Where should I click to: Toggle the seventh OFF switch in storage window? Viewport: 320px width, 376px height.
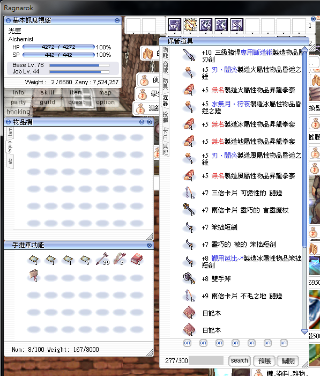coord(284,343)
